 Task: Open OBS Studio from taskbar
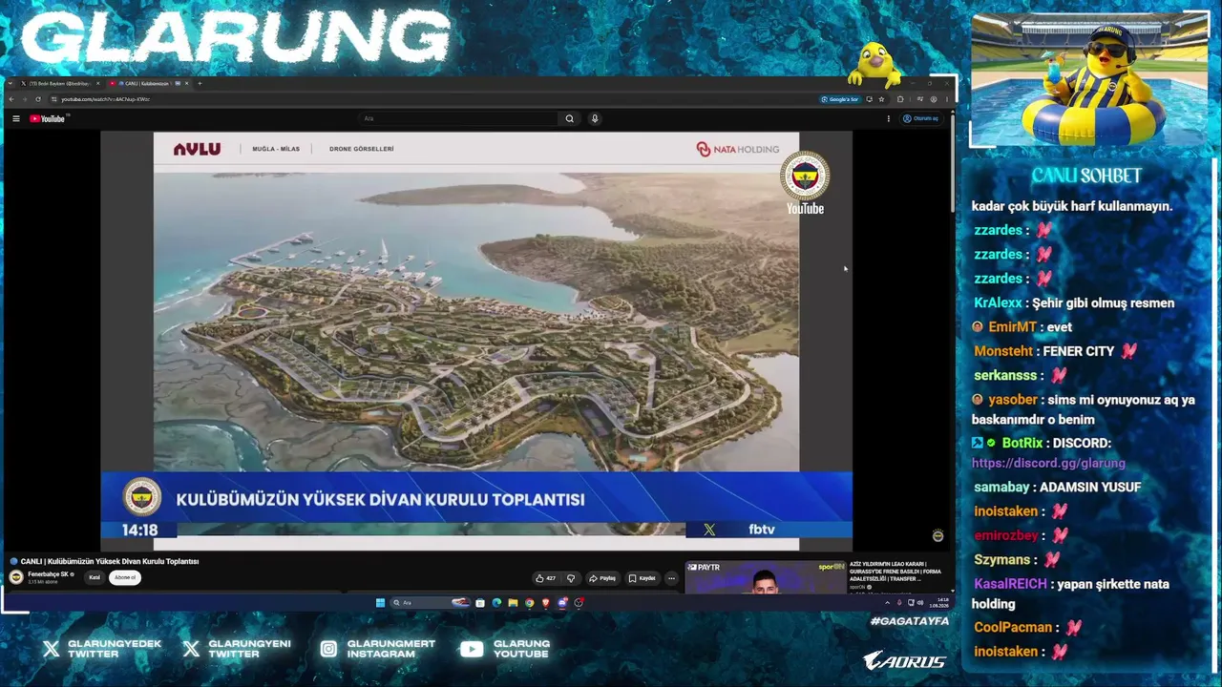579,603
